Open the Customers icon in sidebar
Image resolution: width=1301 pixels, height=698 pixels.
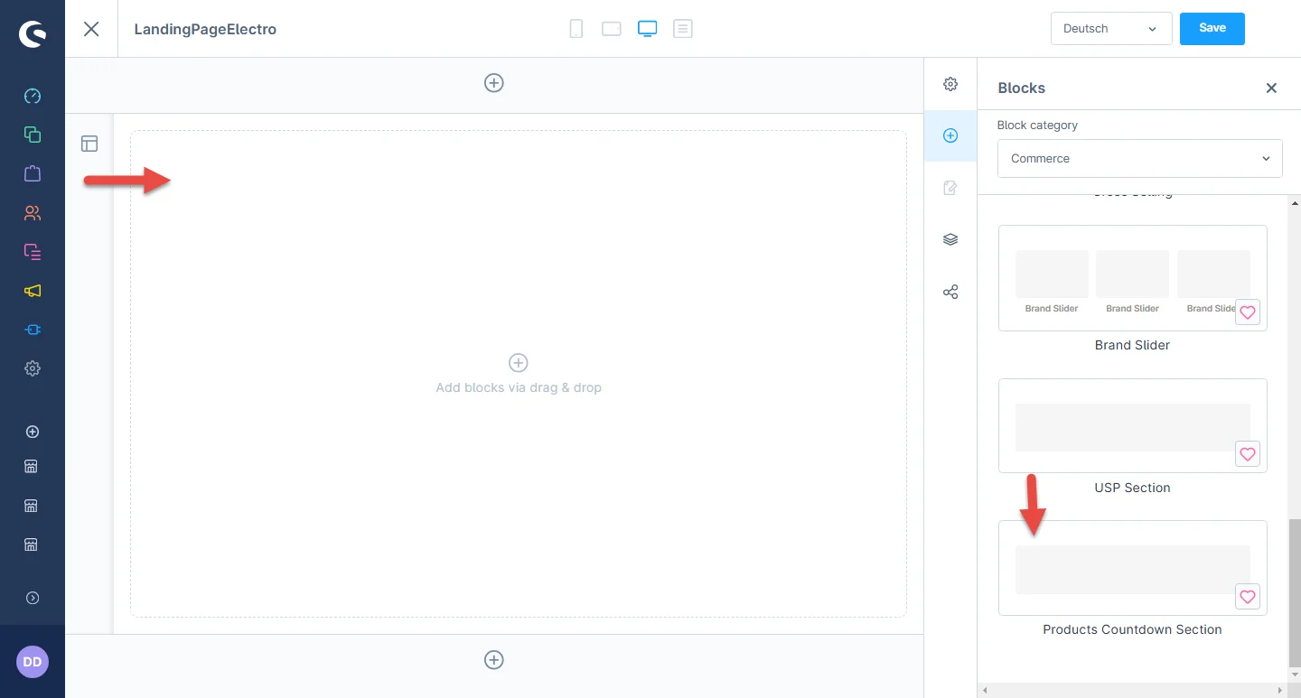[x=33, y=213]
